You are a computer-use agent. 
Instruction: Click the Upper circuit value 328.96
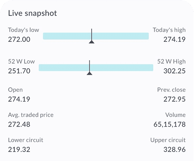[x=175, y=149]
